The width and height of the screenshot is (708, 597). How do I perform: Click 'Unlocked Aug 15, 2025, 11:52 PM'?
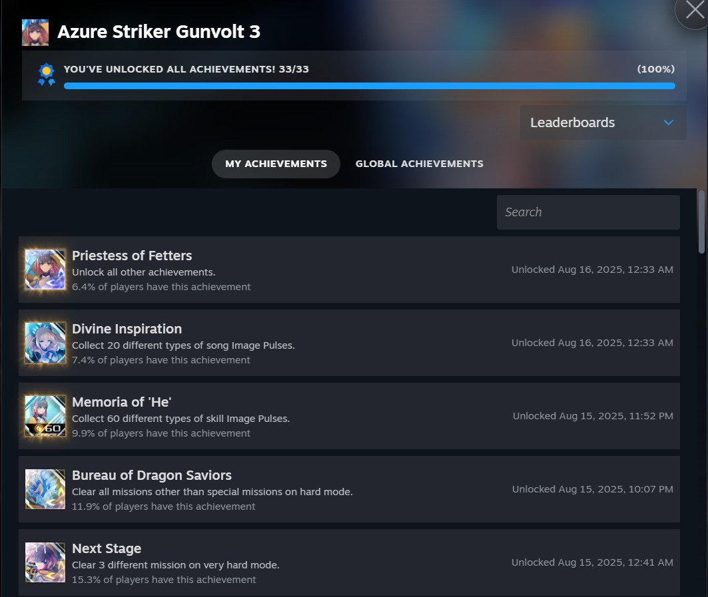pos(593,415)
